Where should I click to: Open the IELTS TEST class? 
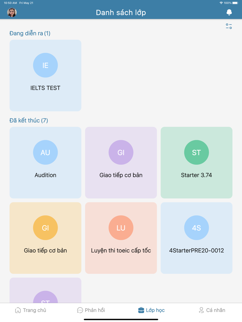[x=45, y=88]
